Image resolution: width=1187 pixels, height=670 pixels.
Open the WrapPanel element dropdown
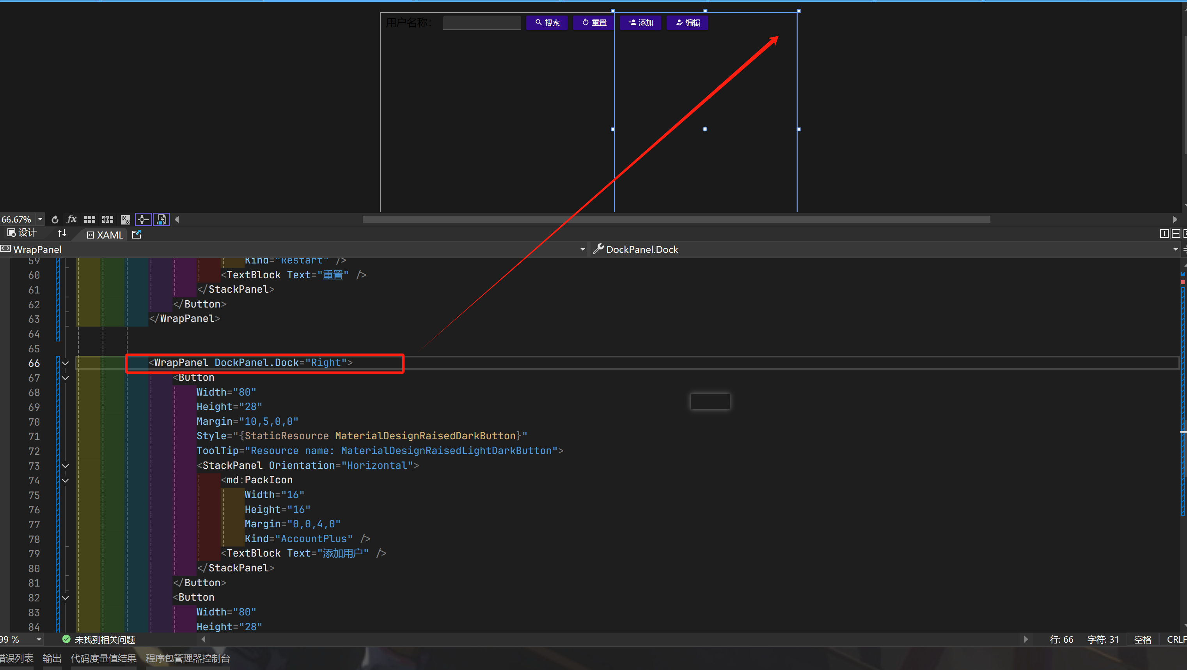(582, 249)
